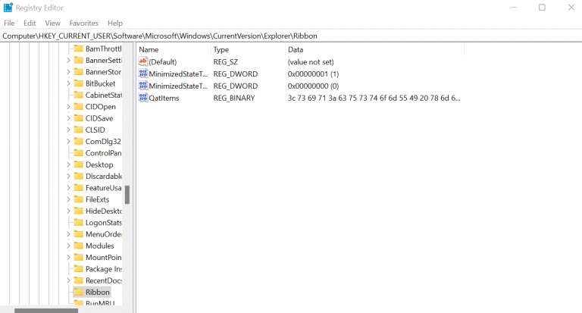Open the Favorites menu
The image size is (582, 313).
(x=84, y=23)
